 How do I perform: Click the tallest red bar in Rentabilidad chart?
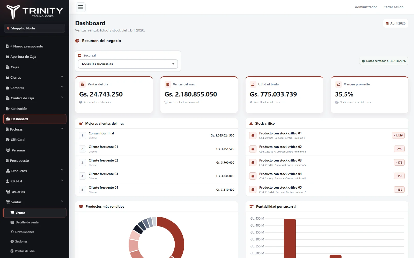tap(290, 238)
